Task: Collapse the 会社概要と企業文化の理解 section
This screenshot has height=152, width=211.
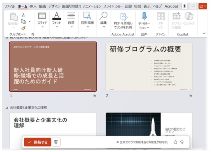Action: point(7,108)
